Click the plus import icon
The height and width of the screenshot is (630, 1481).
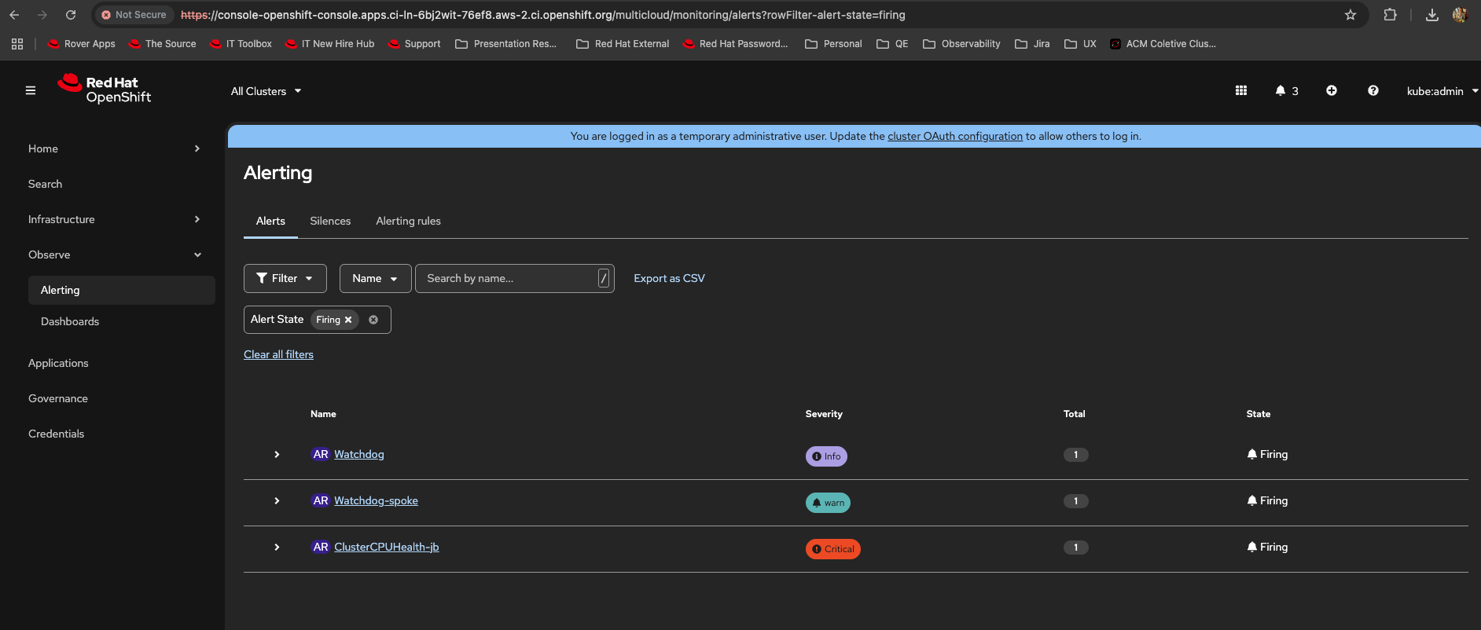click(x=1332, y=90)
